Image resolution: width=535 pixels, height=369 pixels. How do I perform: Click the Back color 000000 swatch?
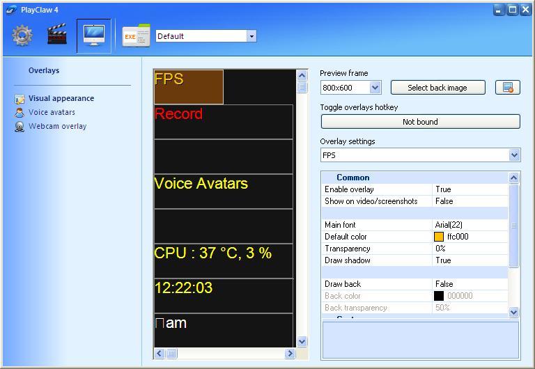click(438, 296)
